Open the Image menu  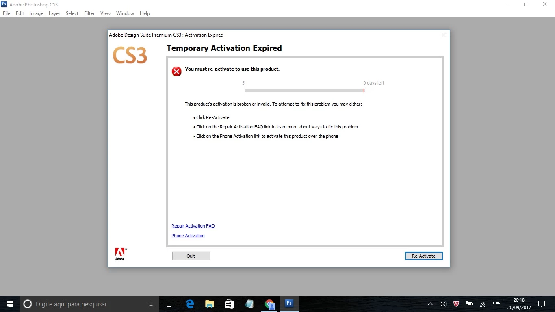tap(36, 13)
